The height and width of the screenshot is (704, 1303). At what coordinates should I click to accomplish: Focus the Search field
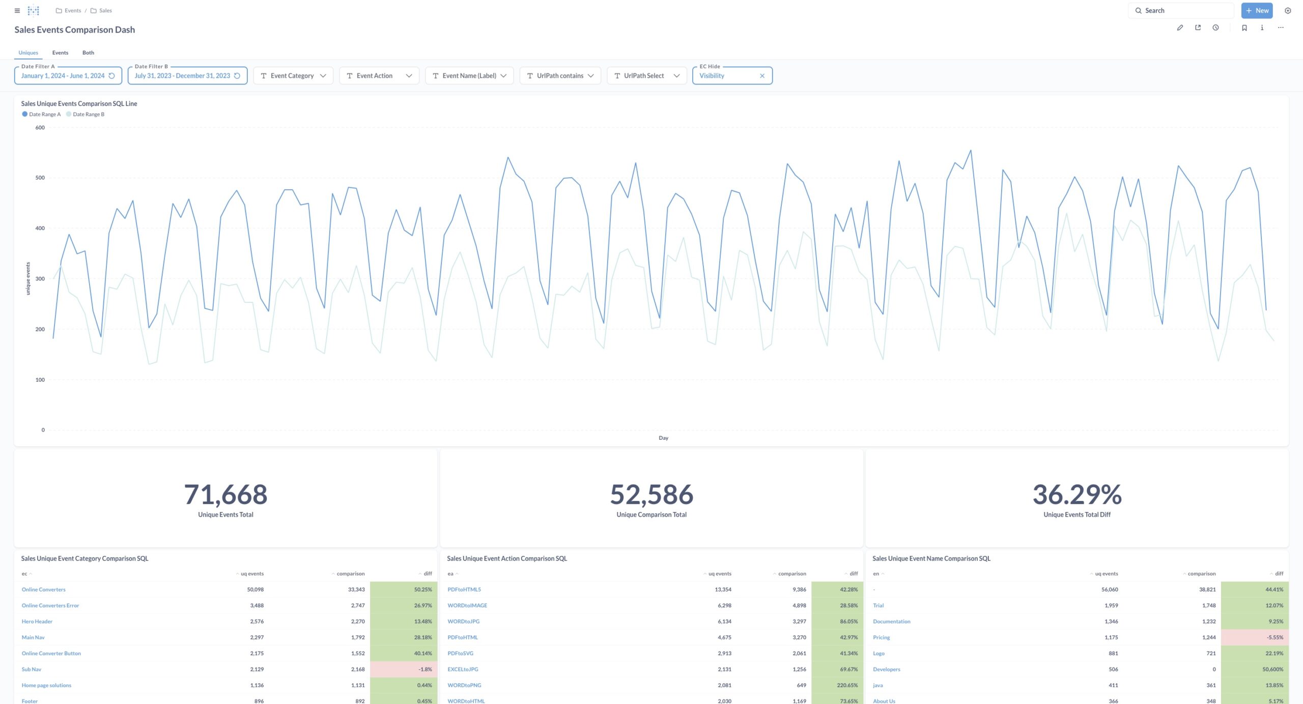click(x=1181, y=10)
